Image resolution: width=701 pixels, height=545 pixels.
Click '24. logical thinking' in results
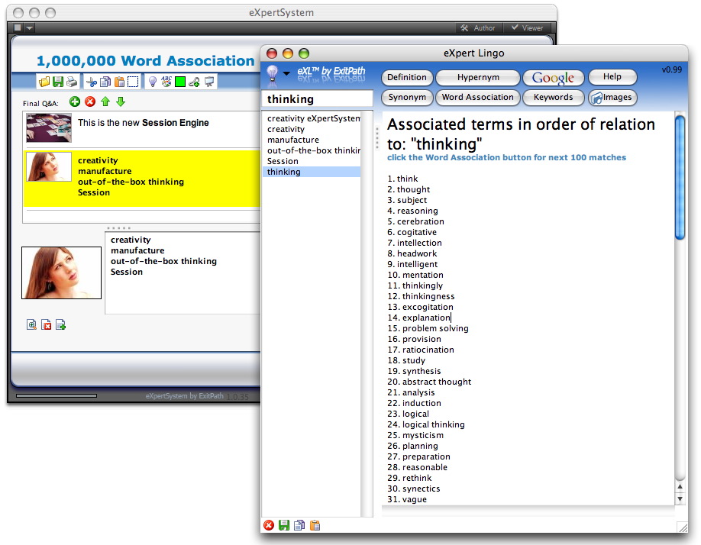pyautogui.click(x=426, y=424)
